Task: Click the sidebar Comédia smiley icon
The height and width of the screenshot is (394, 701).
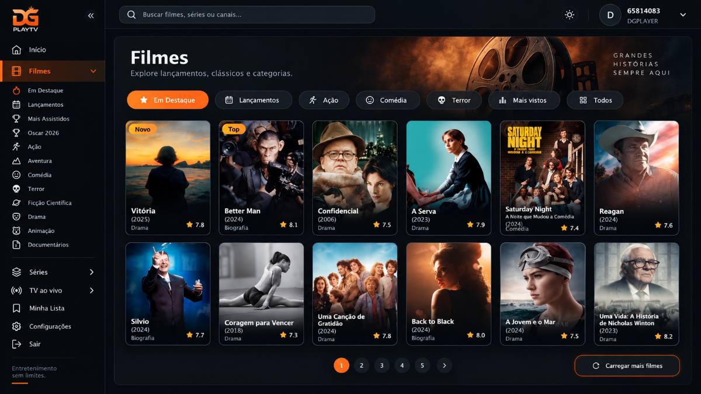Action: coord(16,175)
